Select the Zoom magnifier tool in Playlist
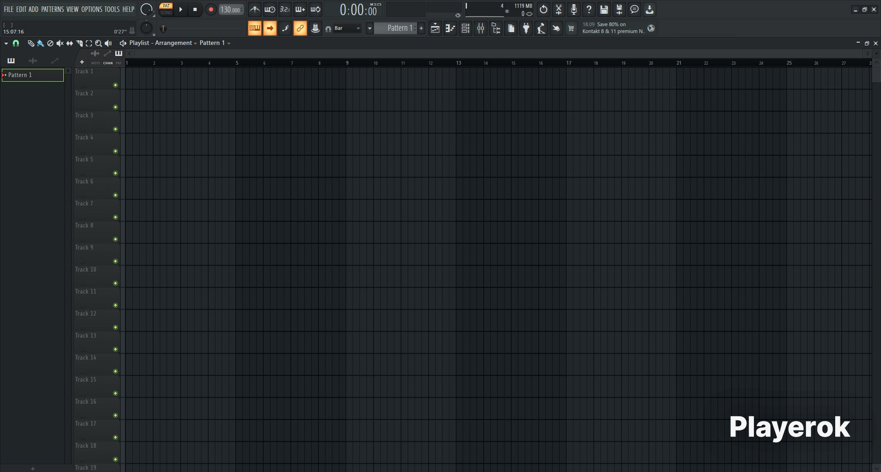The height and width of the screenshot is (472, 881). pyautogui.click(x=98, y=43)
